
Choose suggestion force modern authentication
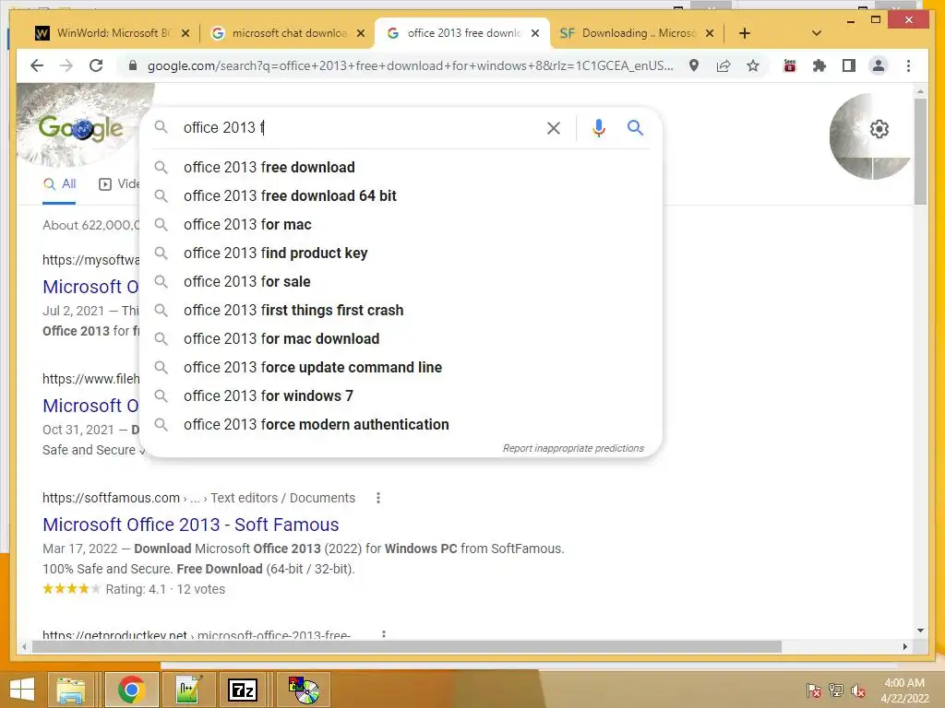[x=401, y=424]
